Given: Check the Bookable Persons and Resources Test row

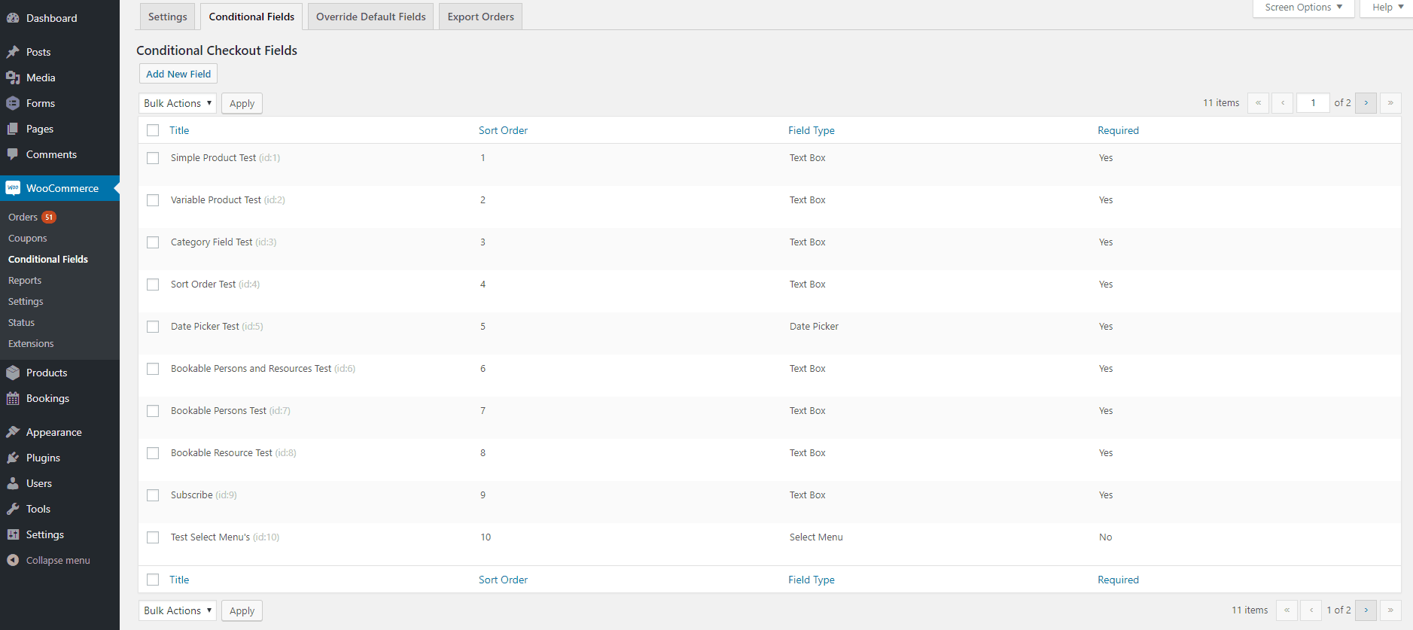Looking at the screenshot, I should tap(153, 369).
